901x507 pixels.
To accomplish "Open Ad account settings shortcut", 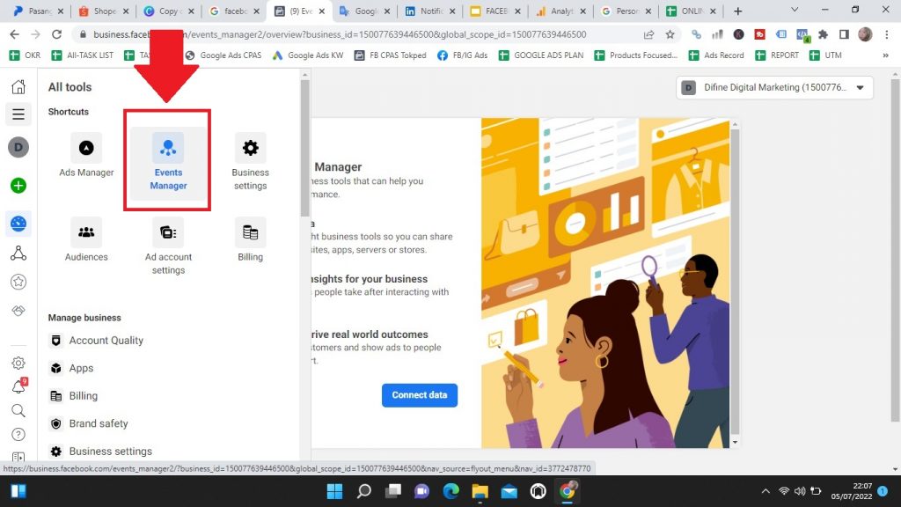I will pos(168,246).
